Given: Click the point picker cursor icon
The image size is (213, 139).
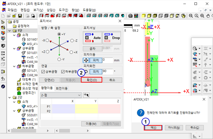Looking at the screenshot, I should (x=86, y=95).
